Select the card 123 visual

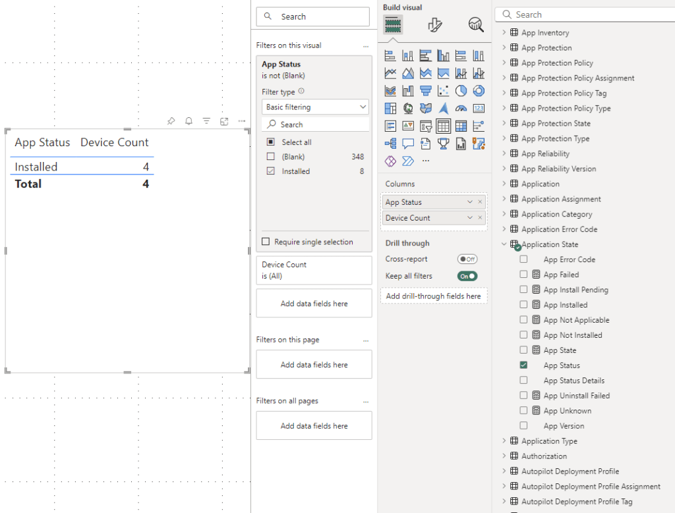(x=479, y=109)
